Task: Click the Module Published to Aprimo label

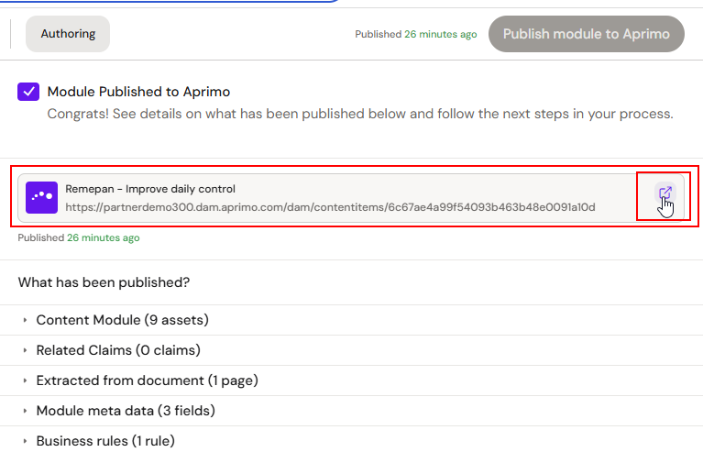Action: 138,92
